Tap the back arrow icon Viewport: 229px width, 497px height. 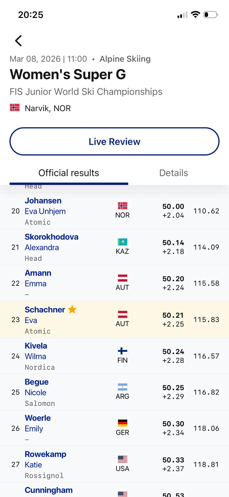click(x=19, y=41)
